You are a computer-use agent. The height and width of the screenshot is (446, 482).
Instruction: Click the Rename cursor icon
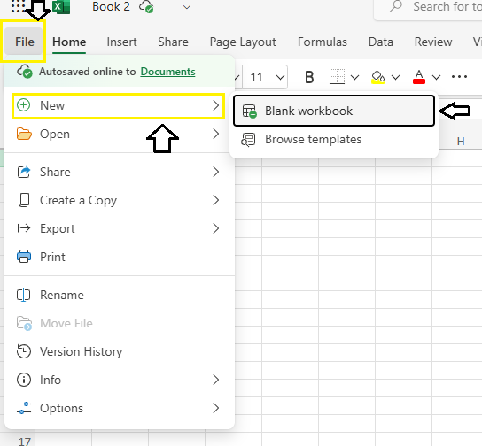point(24,295)
